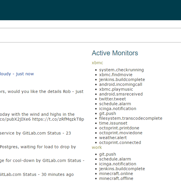Viewport: 181px width, 181px height.
Task: Click the xbmc monitor group link
Action: (x=97, y=63)
